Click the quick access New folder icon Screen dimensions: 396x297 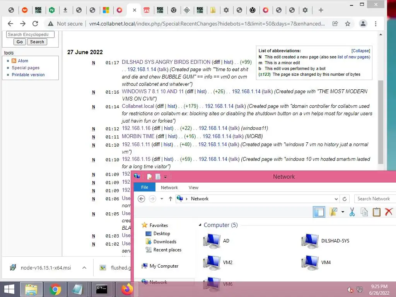pyautogui.click(x=158, y=177)
